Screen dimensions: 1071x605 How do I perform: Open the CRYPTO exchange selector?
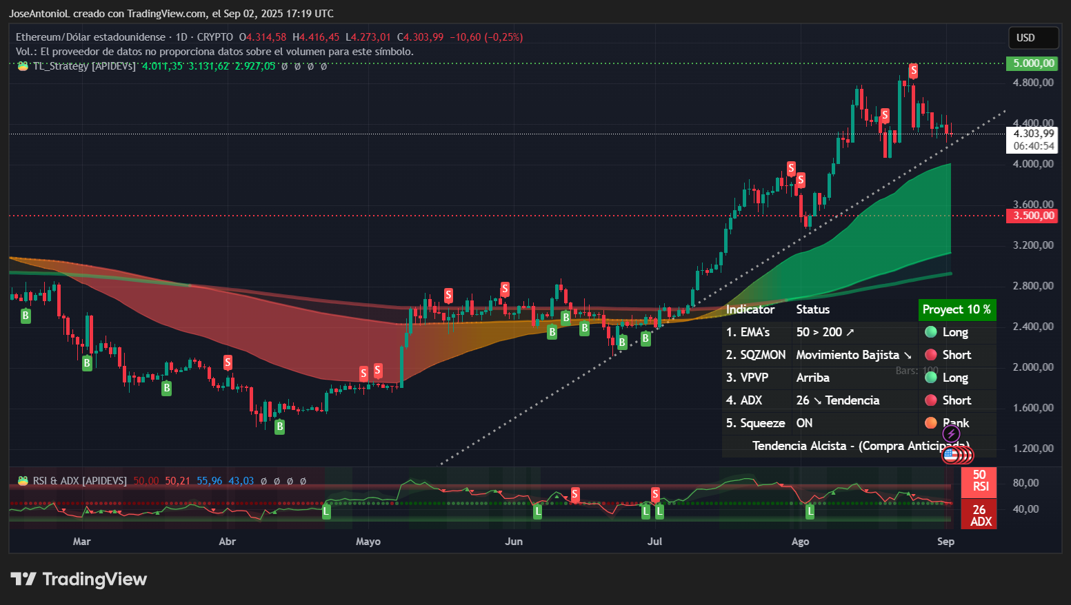click(x=214, y=37)
